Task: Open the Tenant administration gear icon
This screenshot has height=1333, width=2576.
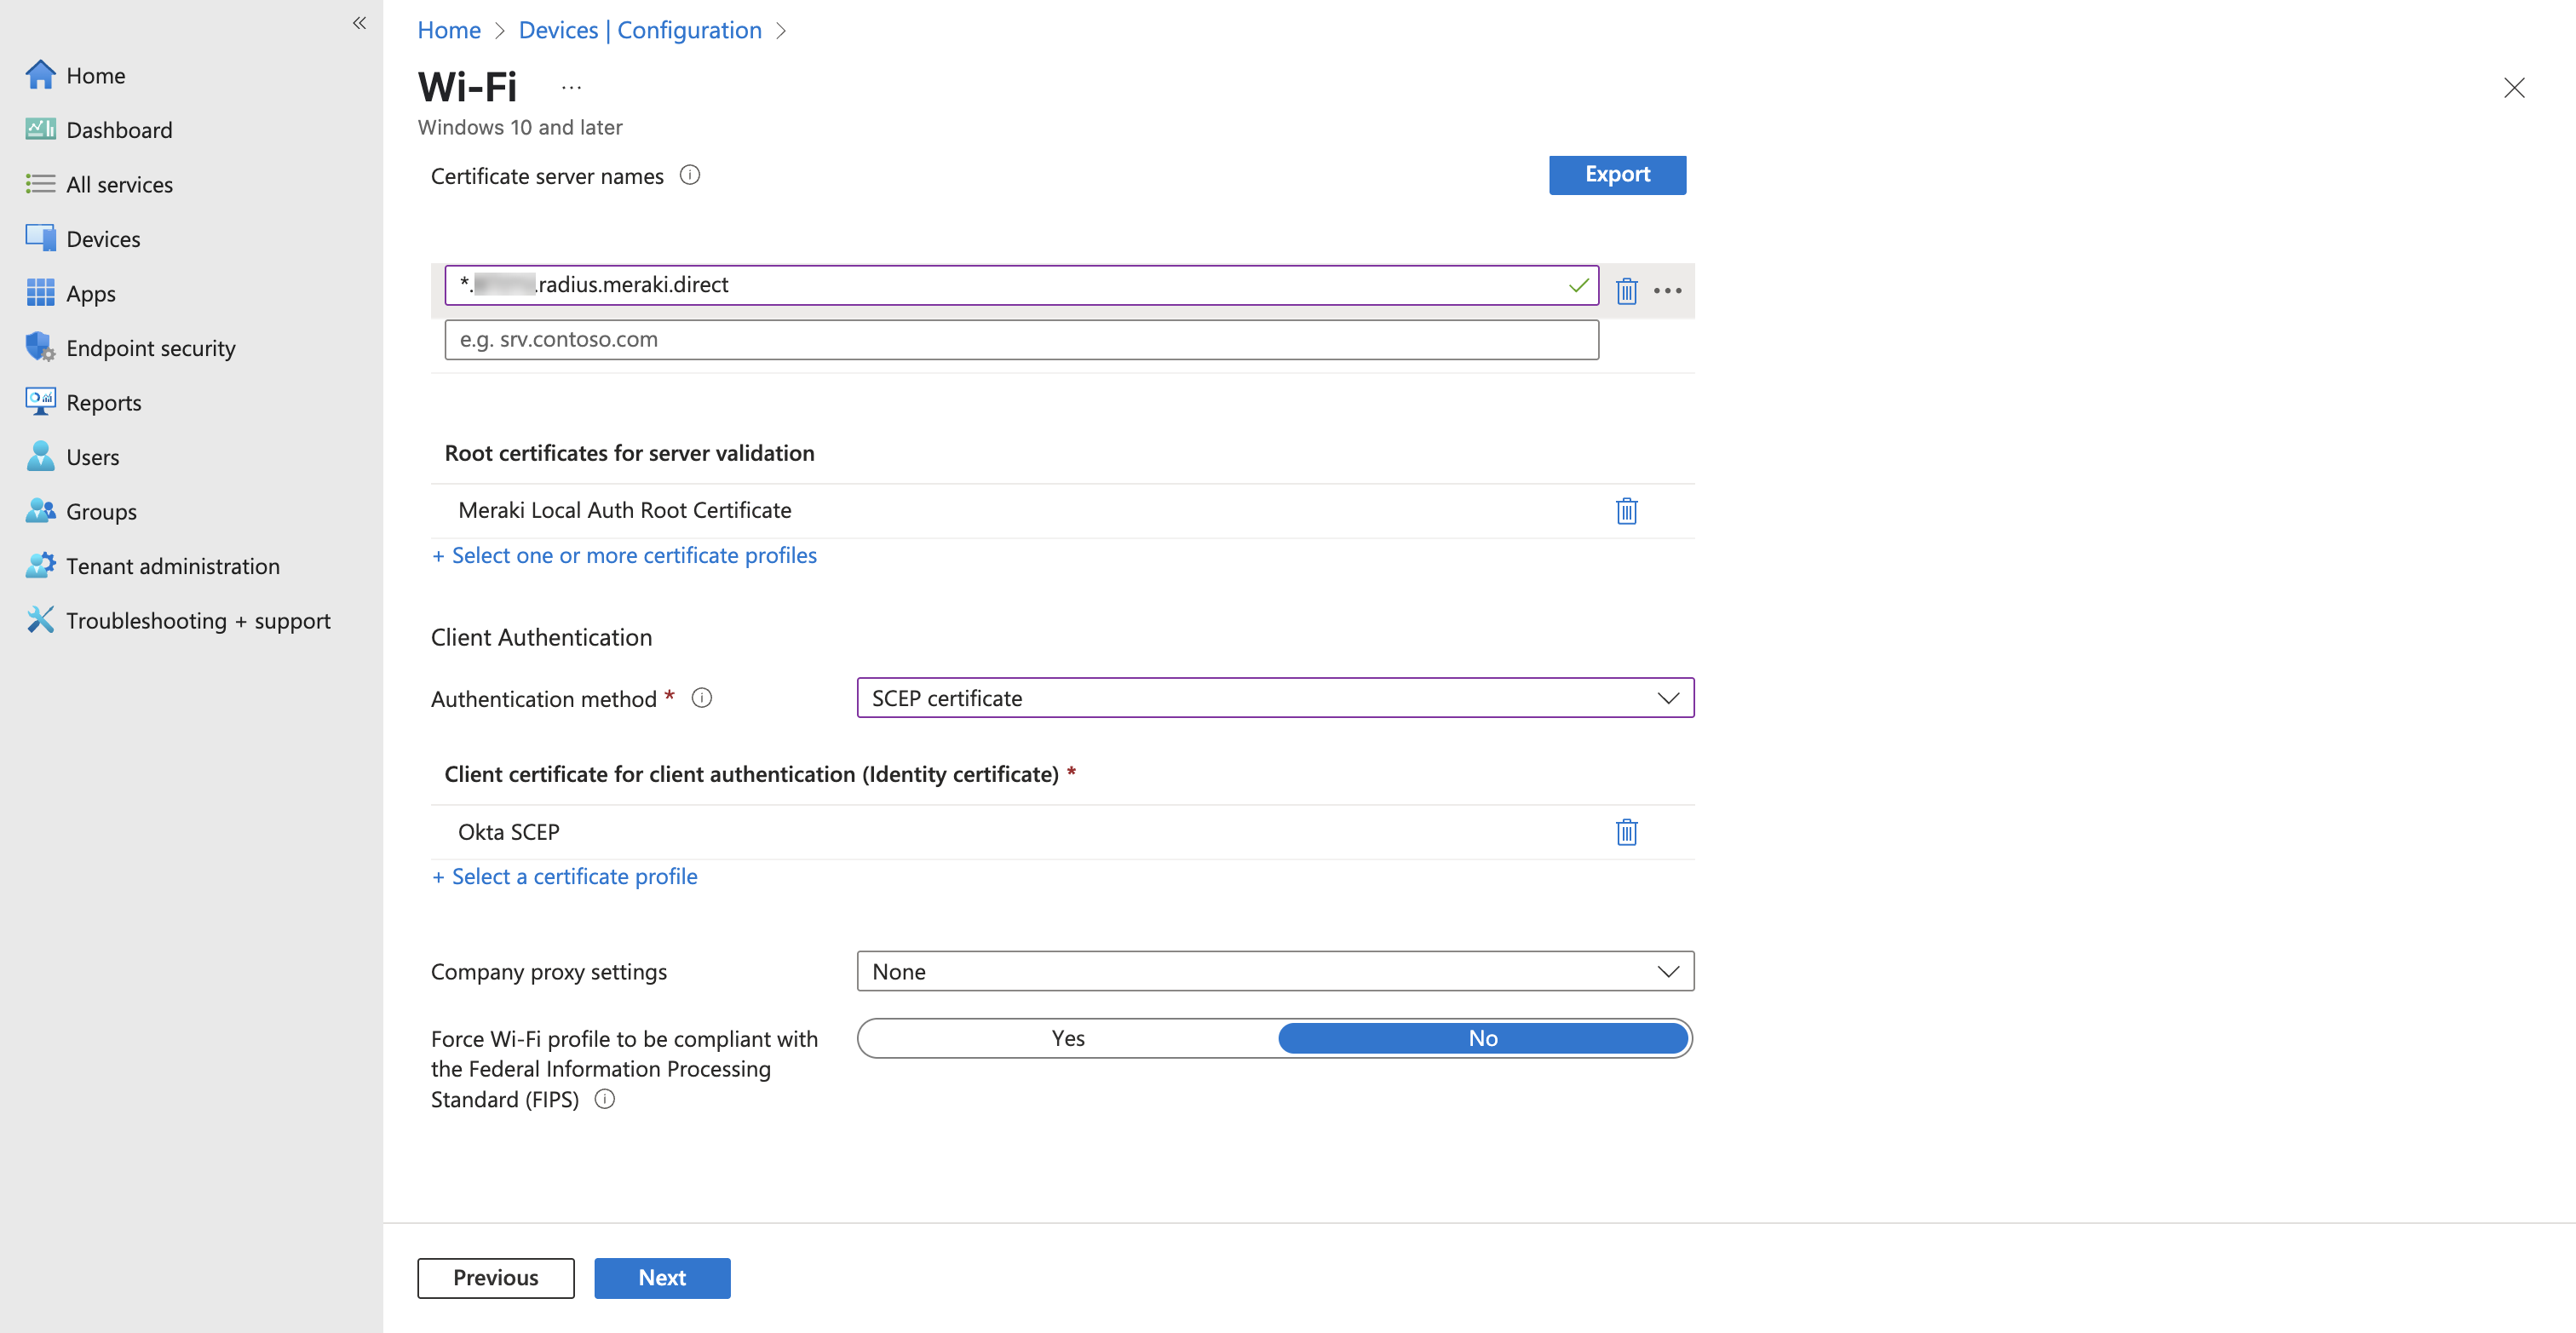Action: pyautogui.click(x=40, y=565)
